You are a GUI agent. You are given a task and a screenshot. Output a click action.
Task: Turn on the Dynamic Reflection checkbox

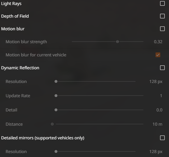pos(162,68)
